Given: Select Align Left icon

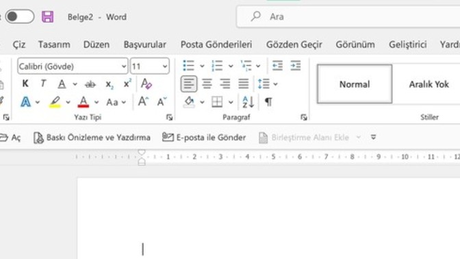Looking at the screenshot, I should tap(189, 84).
